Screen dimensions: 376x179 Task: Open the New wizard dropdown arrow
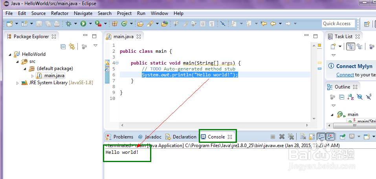tap(17, 24)
